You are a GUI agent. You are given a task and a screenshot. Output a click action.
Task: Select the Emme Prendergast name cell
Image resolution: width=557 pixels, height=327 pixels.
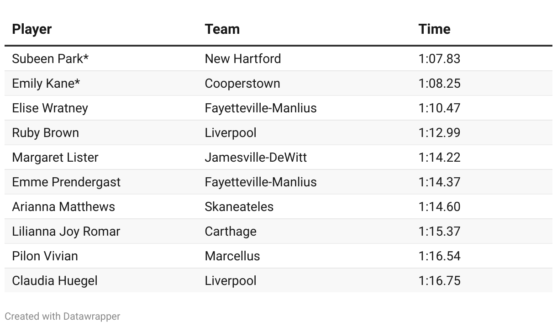[66, 182]
